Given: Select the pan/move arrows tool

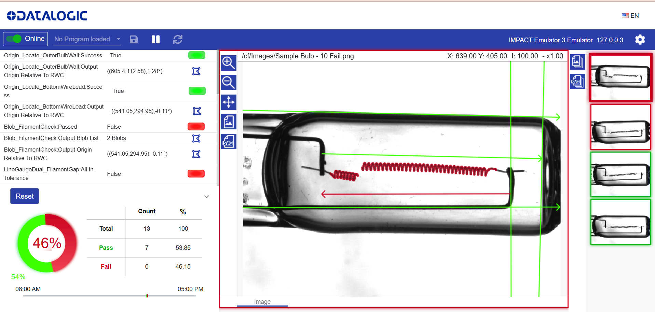Looking at the screenshot, I should pyautogui.click(x=228, y=102).
